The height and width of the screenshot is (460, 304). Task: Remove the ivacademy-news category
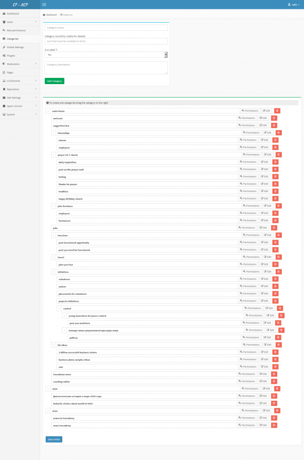click(274, 374)
